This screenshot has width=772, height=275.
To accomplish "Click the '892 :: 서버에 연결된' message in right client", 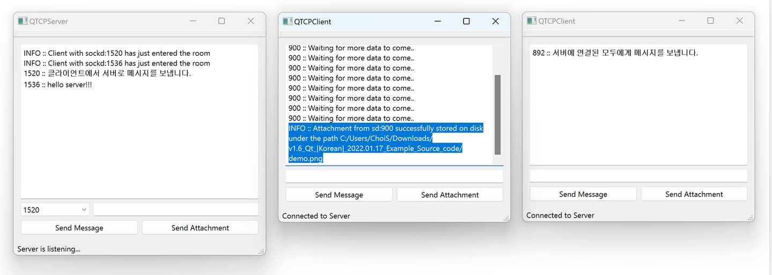I will point(615,53).
